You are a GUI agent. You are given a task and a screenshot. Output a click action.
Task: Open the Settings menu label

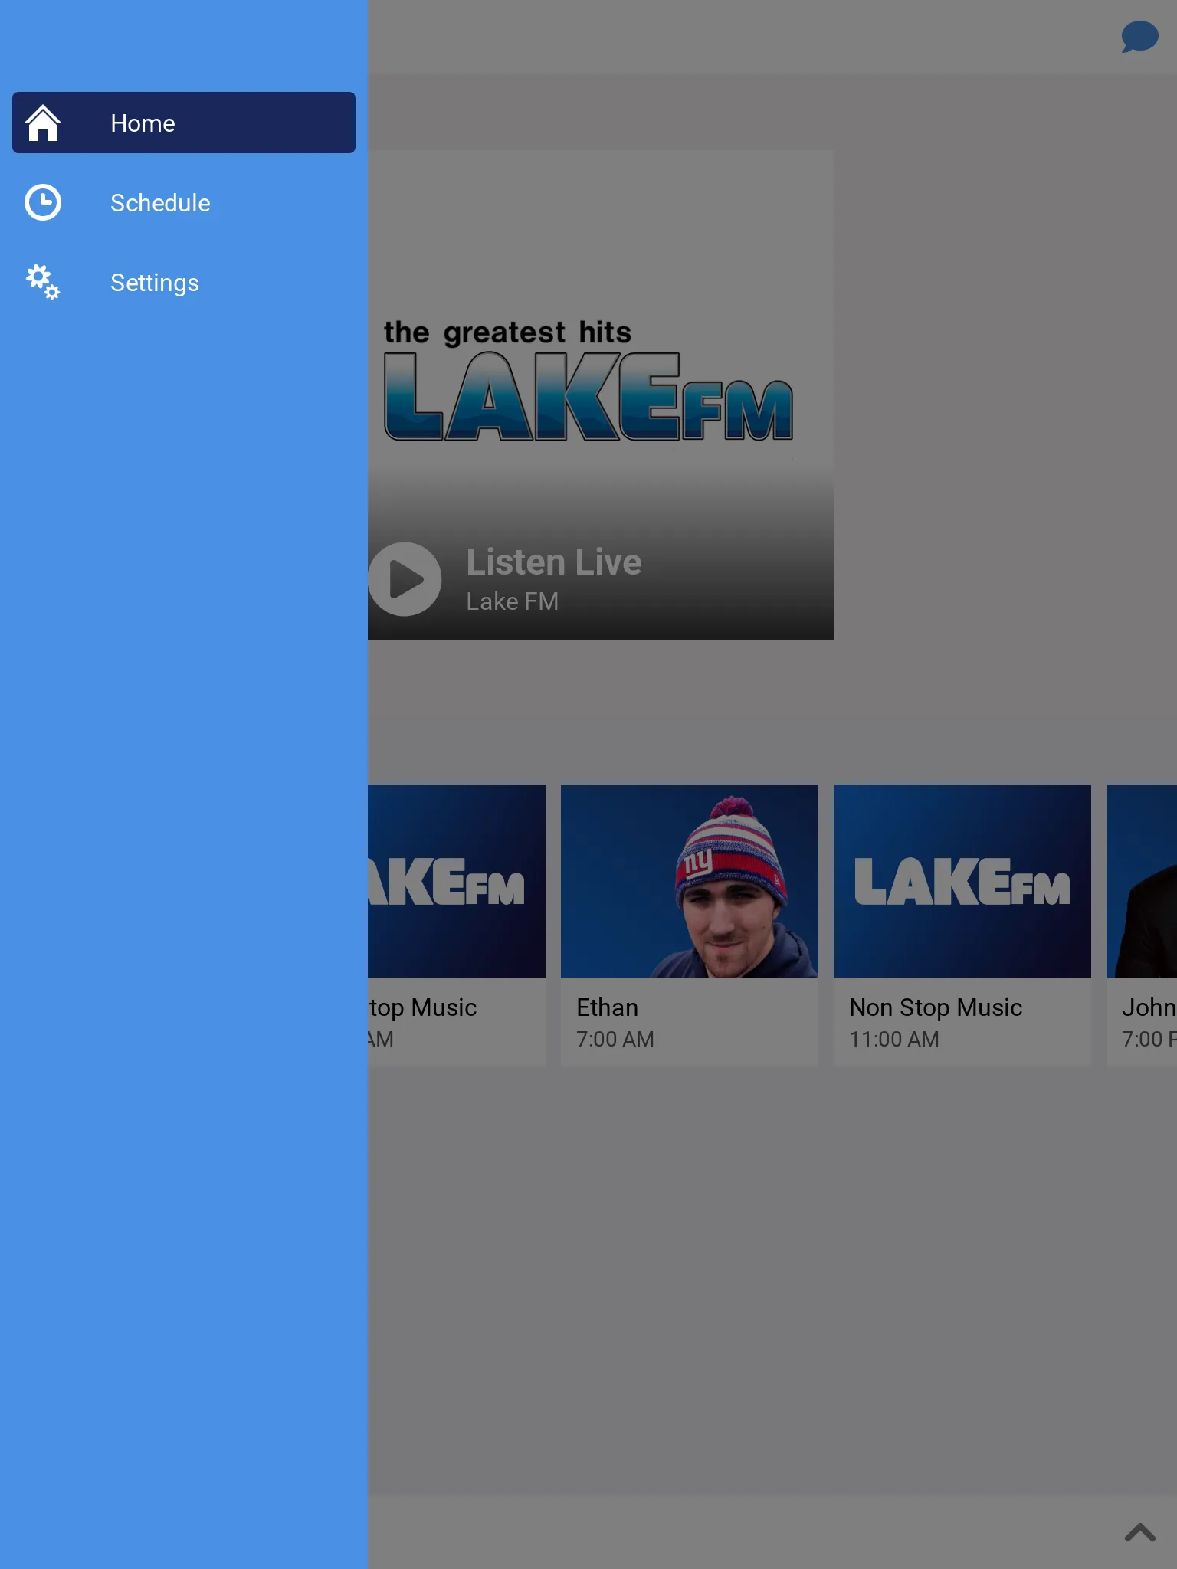pyautogui.click(x=155, y=283)
